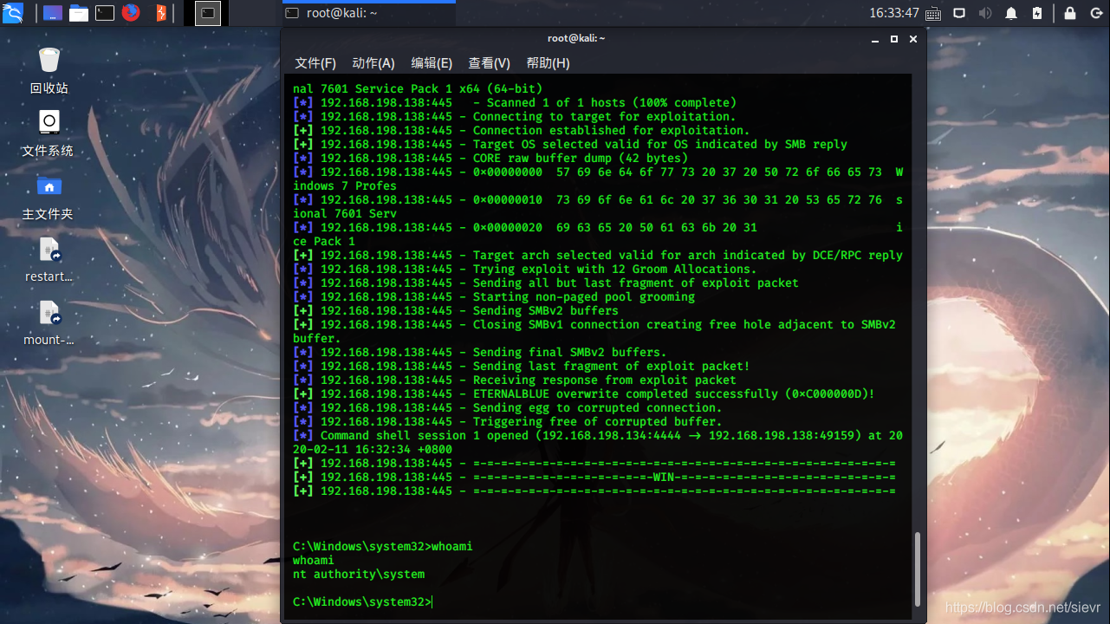Viewport: 1110px width, 624px height.
Task: Click 'Target OS selected valid' line
Action: coord(570,145)
